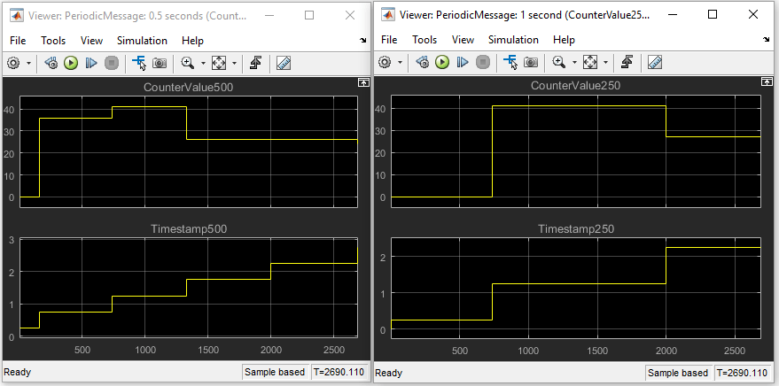The width and height of the screenshot is (779, 386).
Task: Maximize CounterValue250 axes in viewer
Action: tap(767, 81)
